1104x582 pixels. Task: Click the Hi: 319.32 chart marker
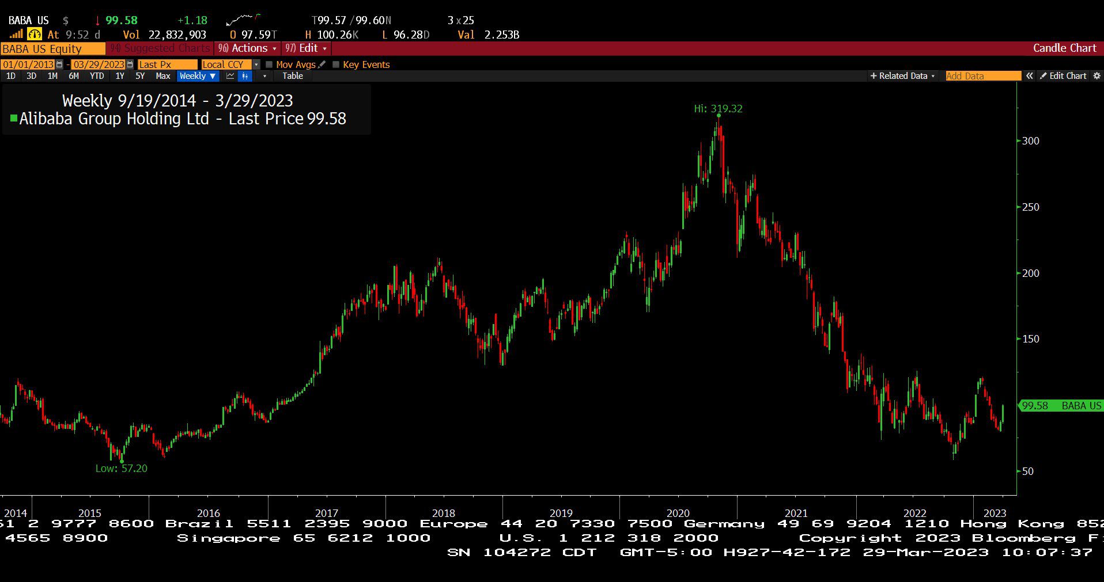(x=718, y=109)
